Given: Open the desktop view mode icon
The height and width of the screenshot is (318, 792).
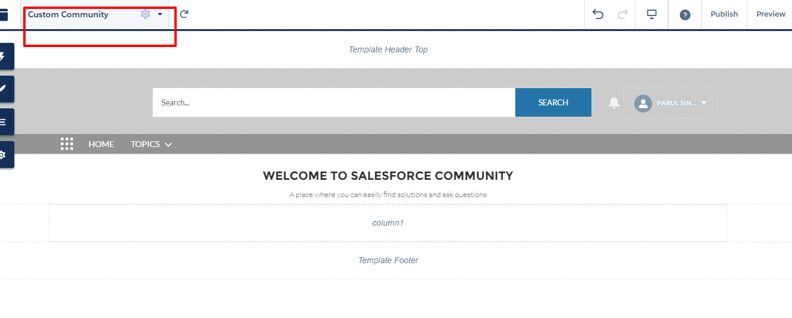Looking at the screenshot, I should [x=652, y=14].
